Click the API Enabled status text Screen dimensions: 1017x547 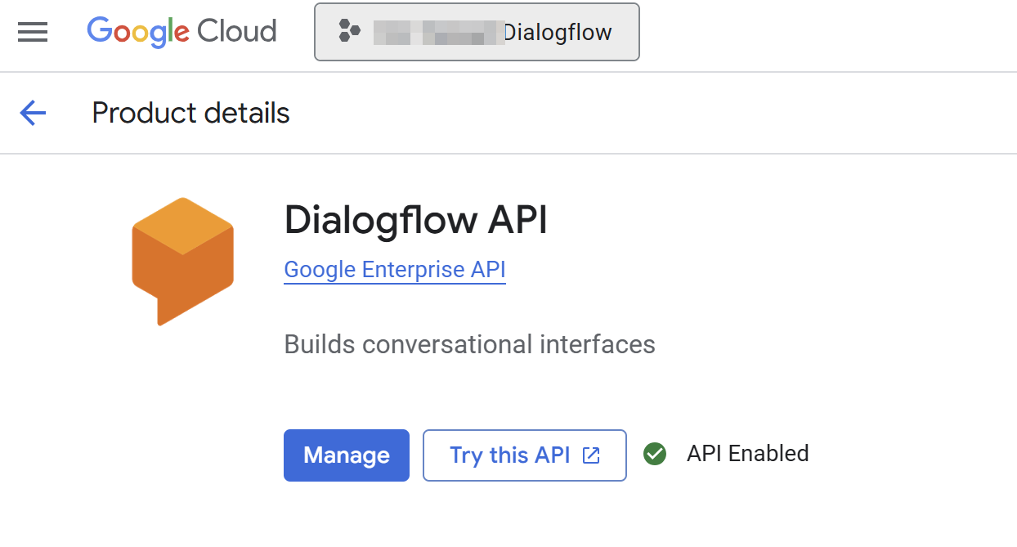point(747,454)
